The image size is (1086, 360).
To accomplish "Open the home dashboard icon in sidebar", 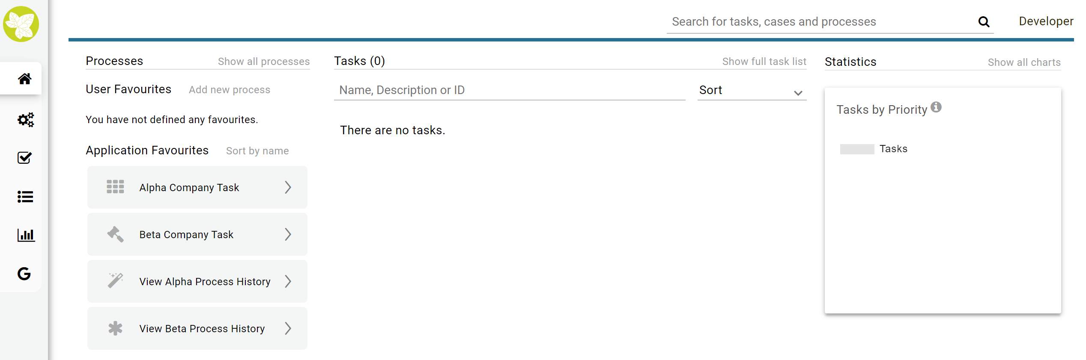I will pos(24,79).
